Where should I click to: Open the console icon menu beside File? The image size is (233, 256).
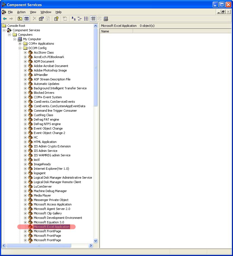click(x=4, y=12)
